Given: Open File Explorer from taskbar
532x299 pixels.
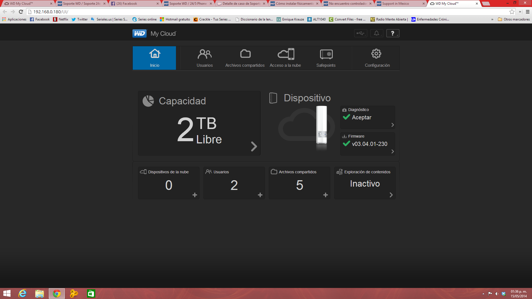Looking at the screenshot, I should (x=40, y=293).
